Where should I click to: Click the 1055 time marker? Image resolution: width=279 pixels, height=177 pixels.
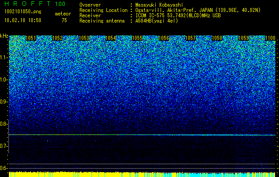(137, 38)
